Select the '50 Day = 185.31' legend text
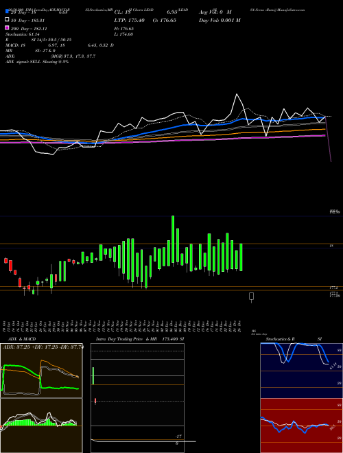 (x=27, y=21)
